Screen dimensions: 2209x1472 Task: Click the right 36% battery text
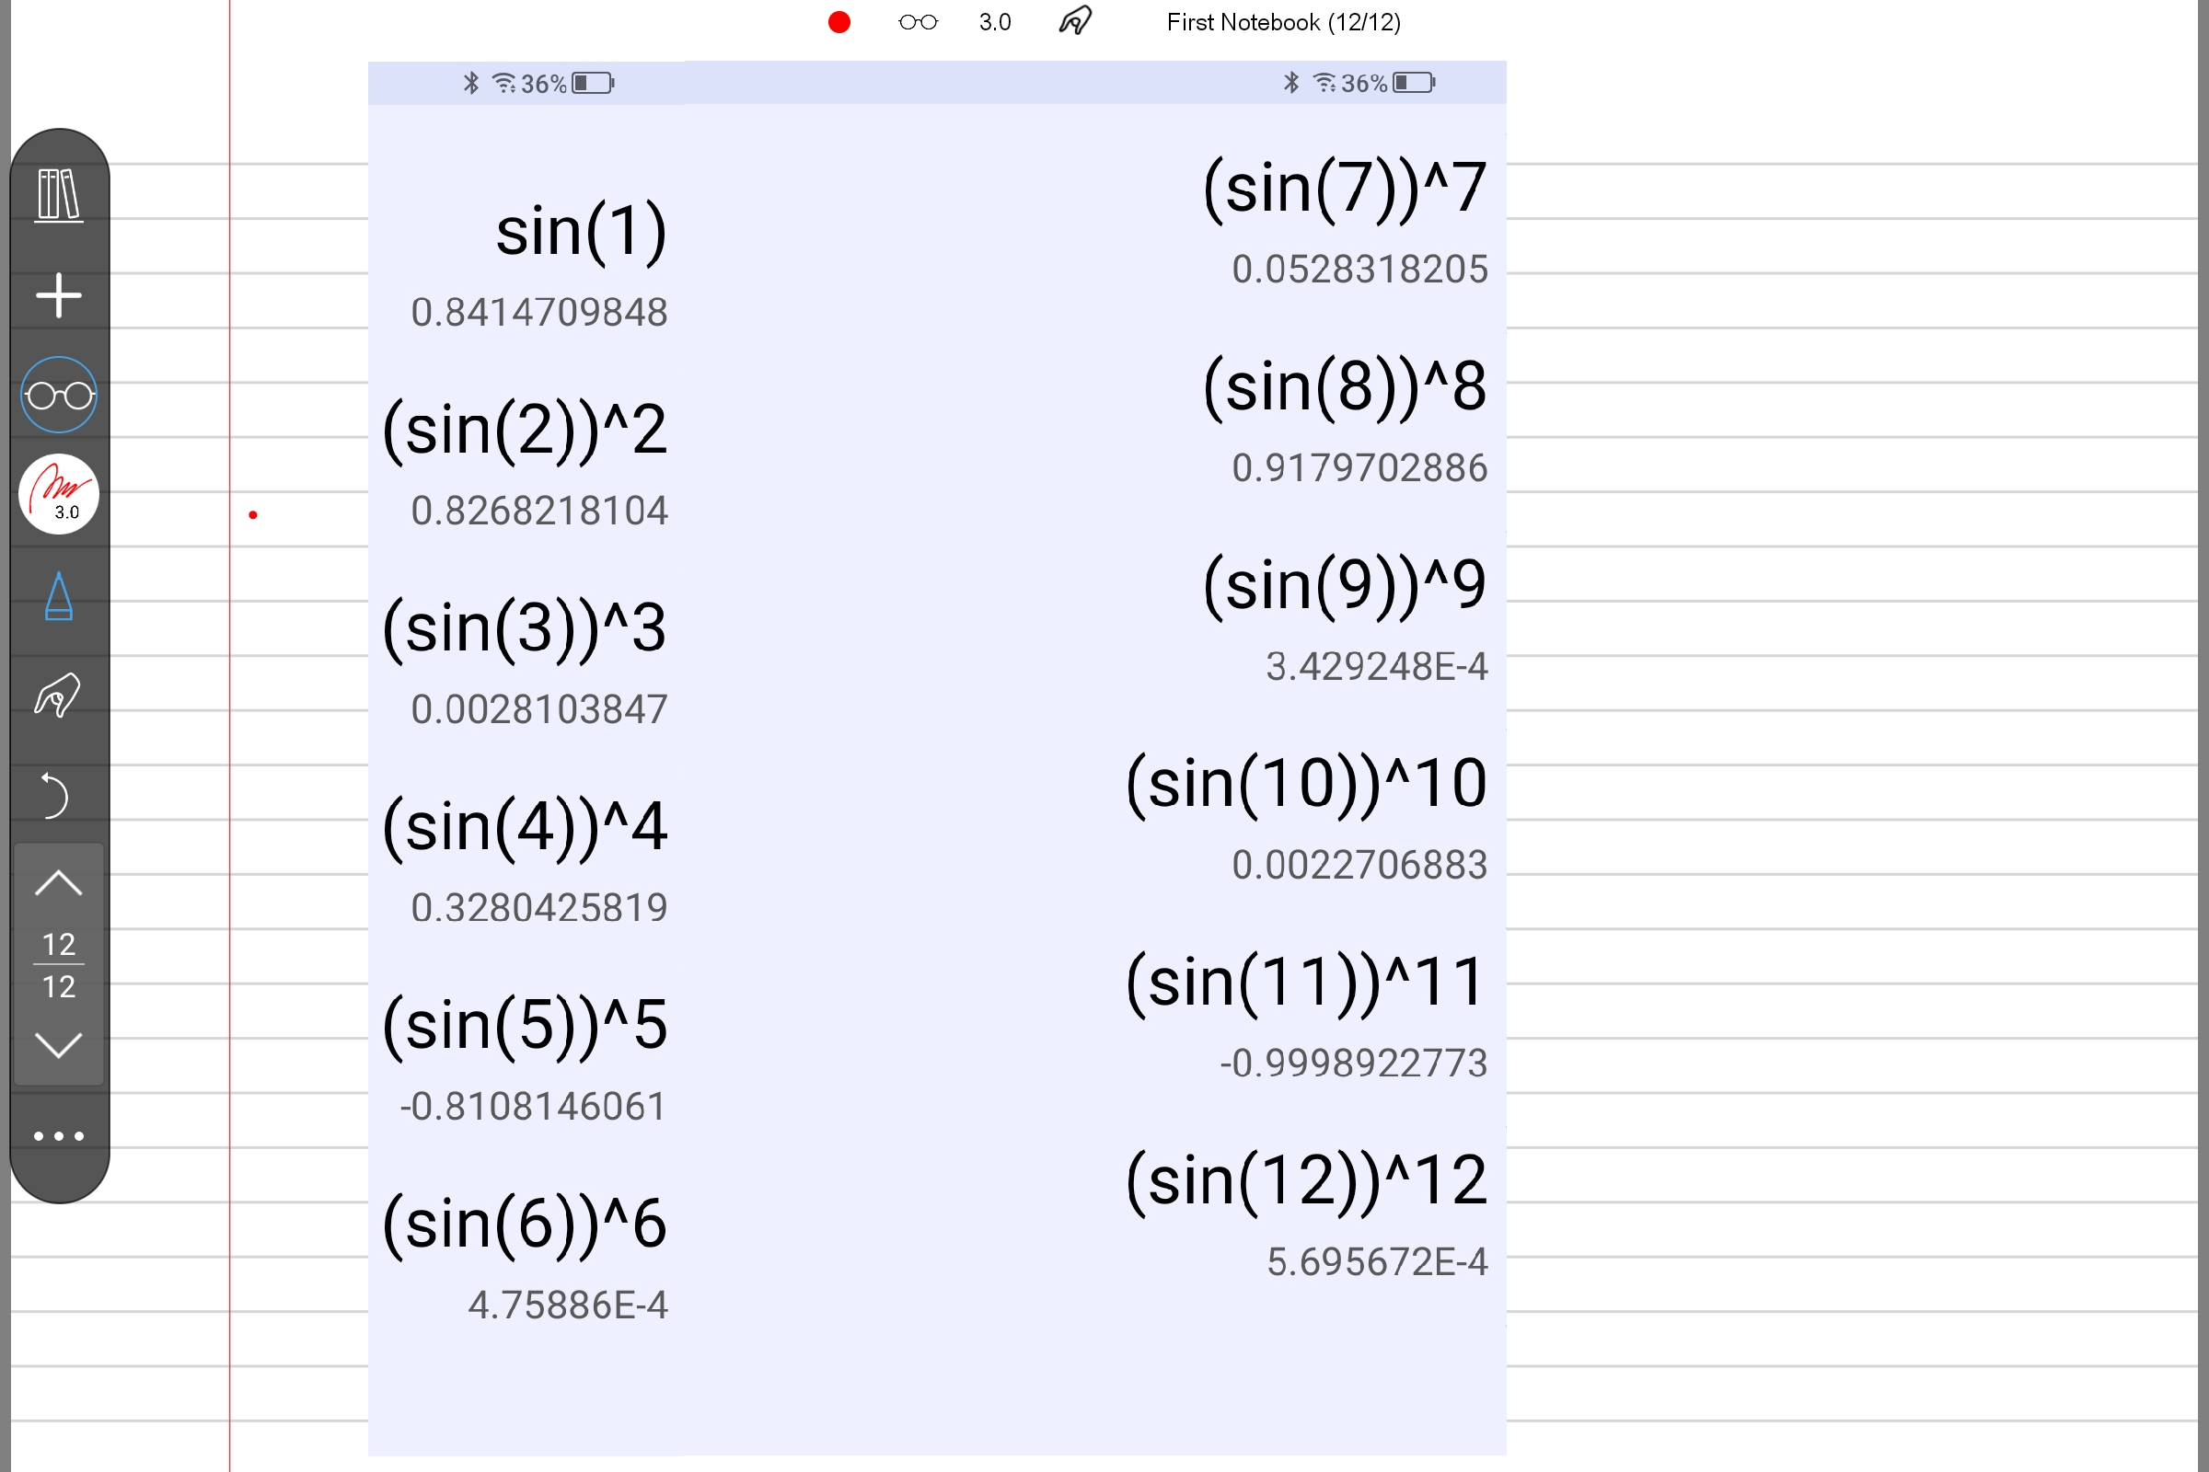point(1364,84)
